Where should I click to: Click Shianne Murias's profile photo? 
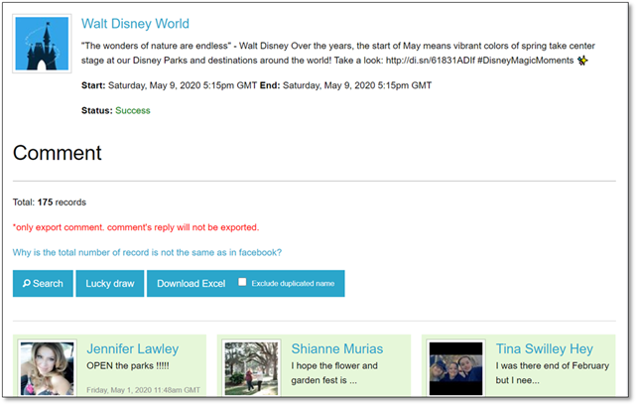coord(251,367)
